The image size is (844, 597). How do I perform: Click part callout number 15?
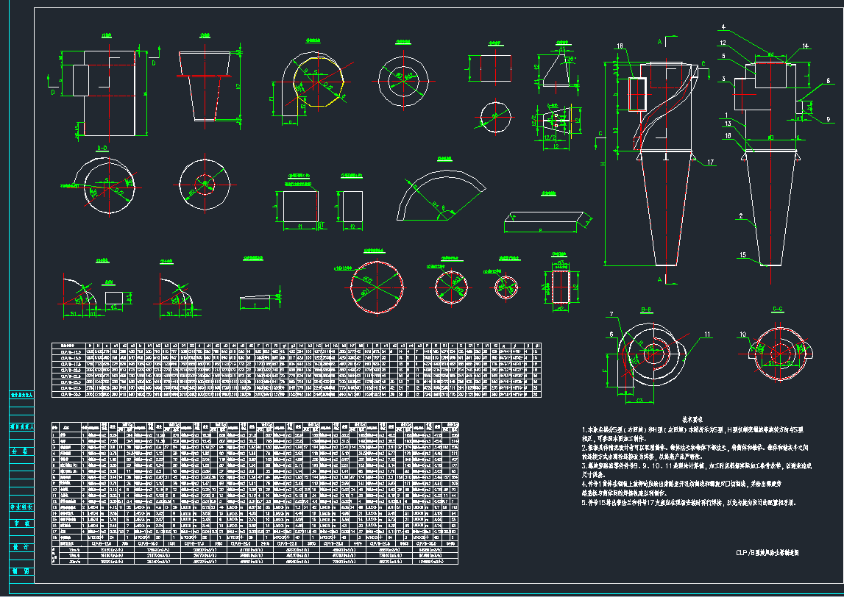(742, 255)
